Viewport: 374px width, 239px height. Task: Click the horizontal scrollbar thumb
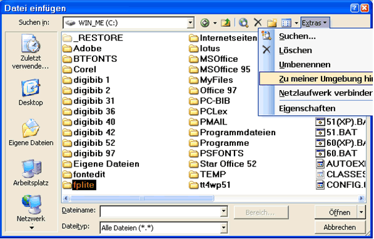pyautogui.click(x=142, y=198)
